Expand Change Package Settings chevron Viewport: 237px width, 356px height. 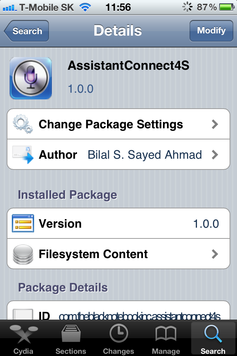pyautogui.click(x=215, y=124)
